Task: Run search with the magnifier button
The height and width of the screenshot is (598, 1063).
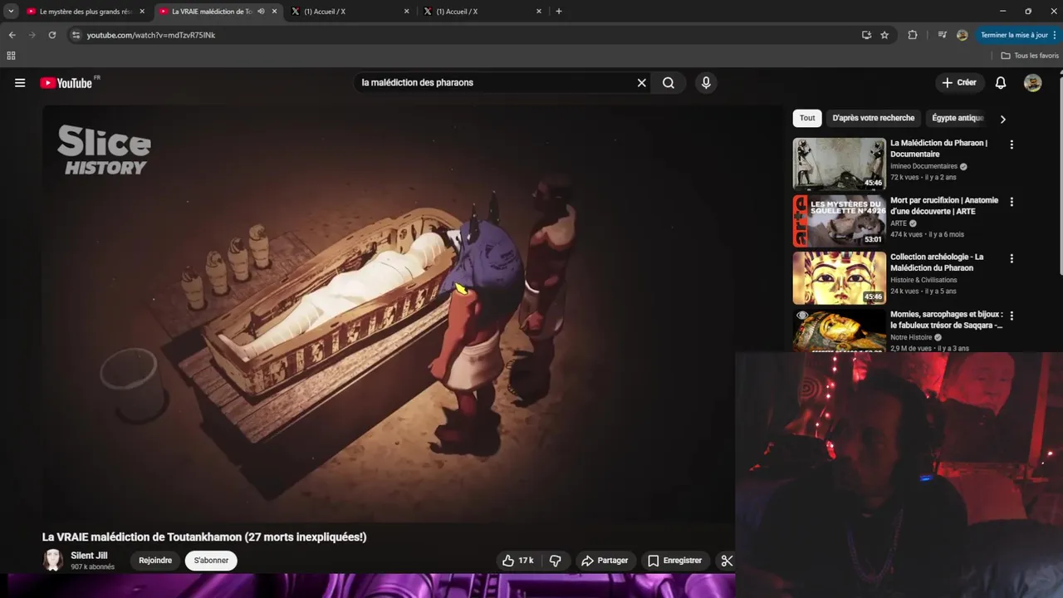Action: [669, 83]
